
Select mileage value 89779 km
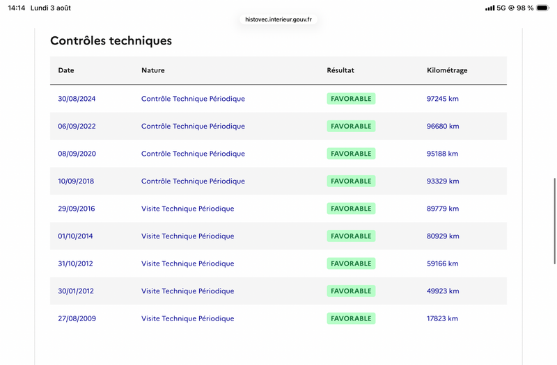coord(443,209)
